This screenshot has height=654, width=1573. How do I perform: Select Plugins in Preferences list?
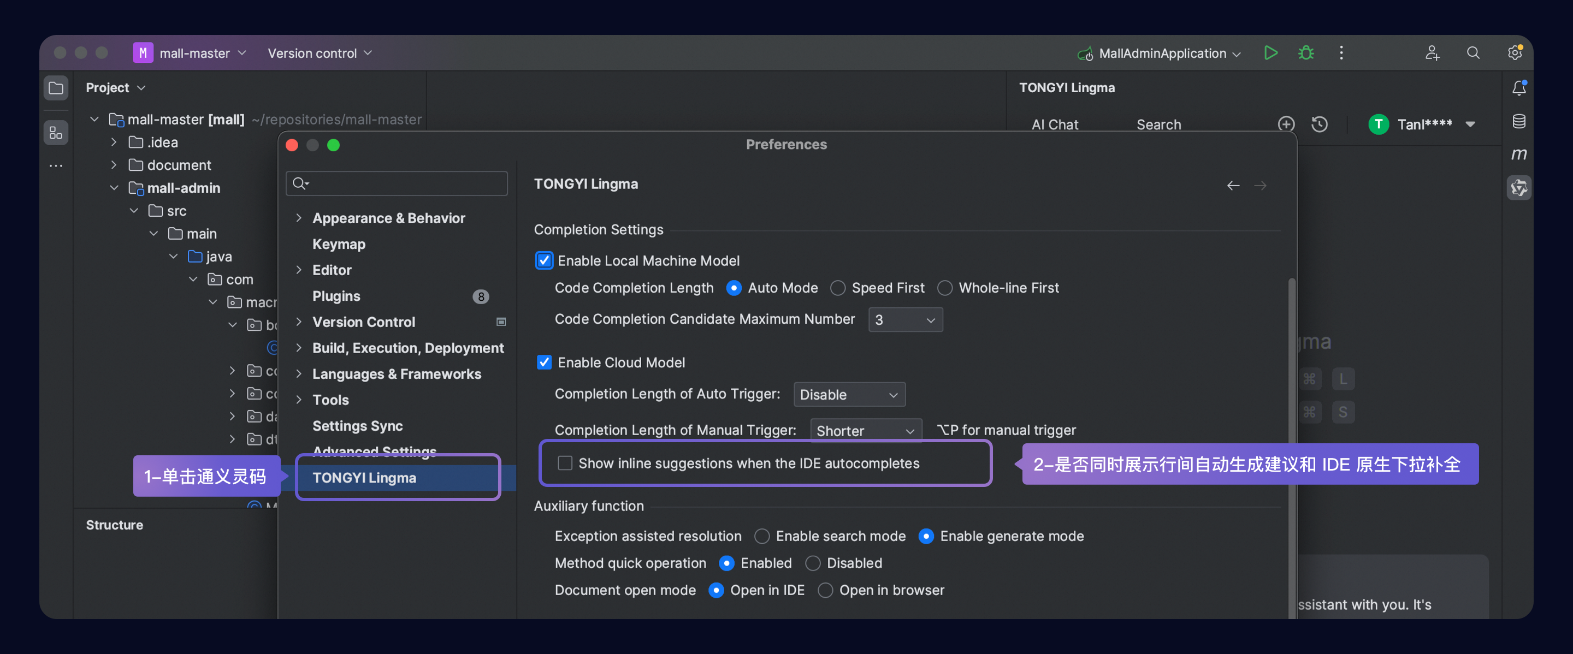[336, 296]
